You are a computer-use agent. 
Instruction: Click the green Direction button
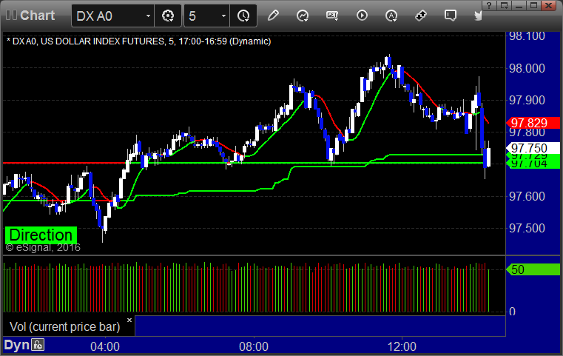click(41, 235)
